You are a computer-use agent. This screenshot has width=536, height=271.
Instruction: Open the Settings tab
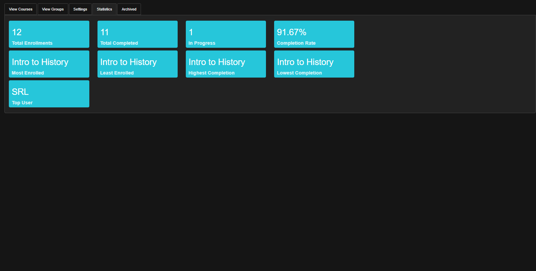[80, 9]
